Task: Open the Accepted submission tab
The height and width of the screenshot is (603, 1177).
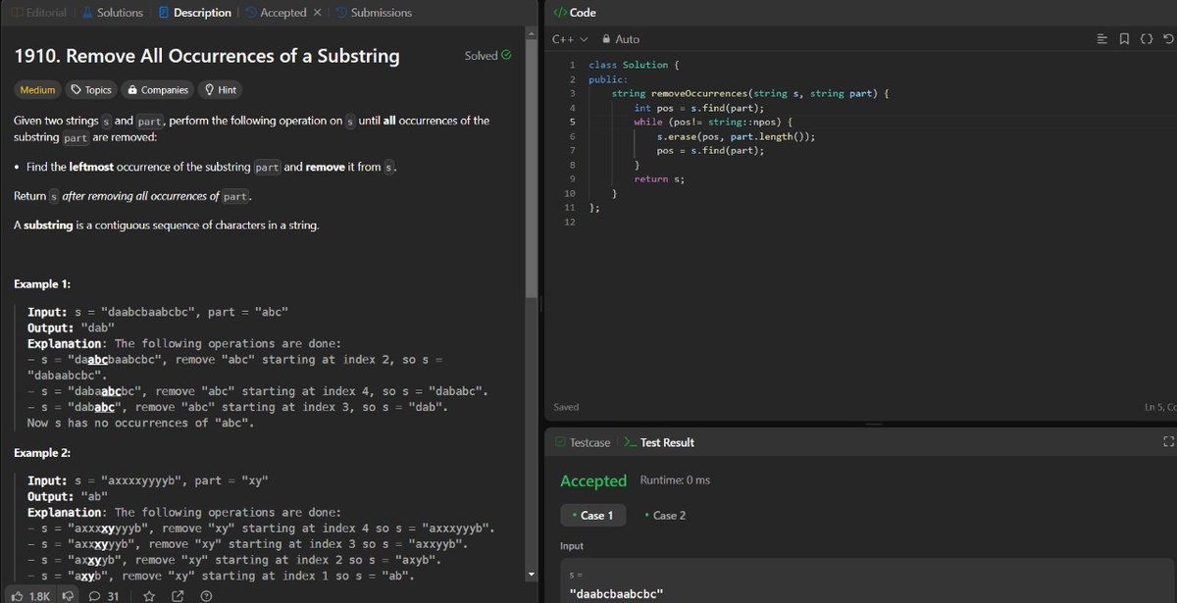Action: [276, 13]
